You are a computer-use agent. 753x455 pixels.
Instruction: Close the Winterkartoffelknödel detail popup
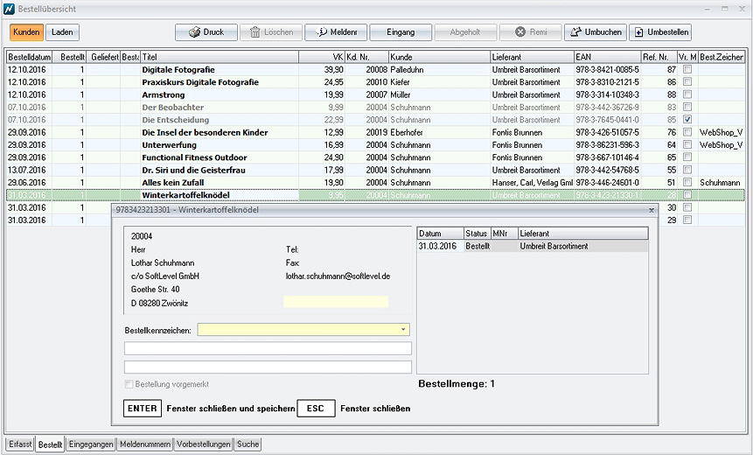tap(651, 210)
